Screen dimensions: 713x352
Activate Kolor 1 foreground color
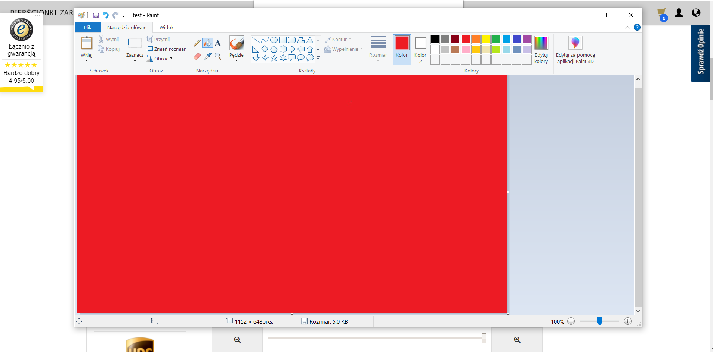pyautogui.click(x=402, y=50)
